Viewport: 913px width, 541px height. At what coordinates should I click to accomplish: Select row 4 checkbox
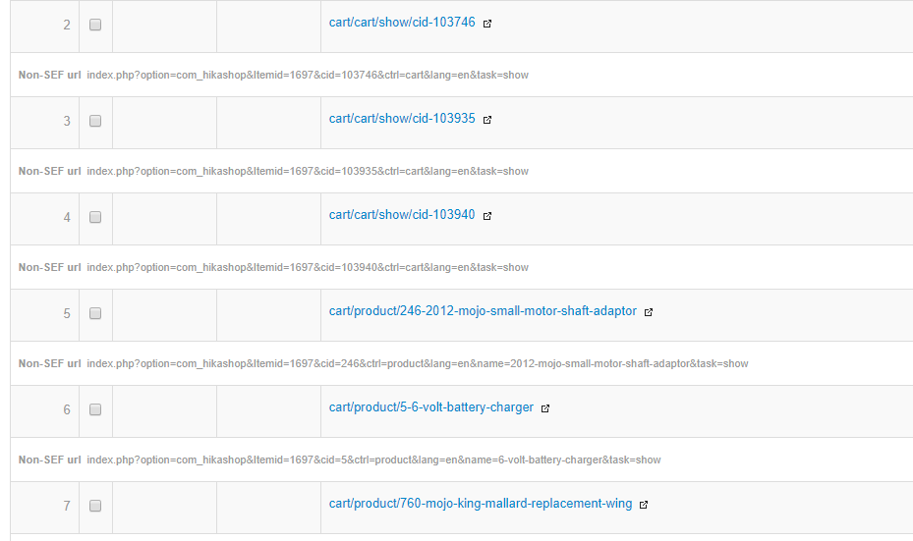95,217
